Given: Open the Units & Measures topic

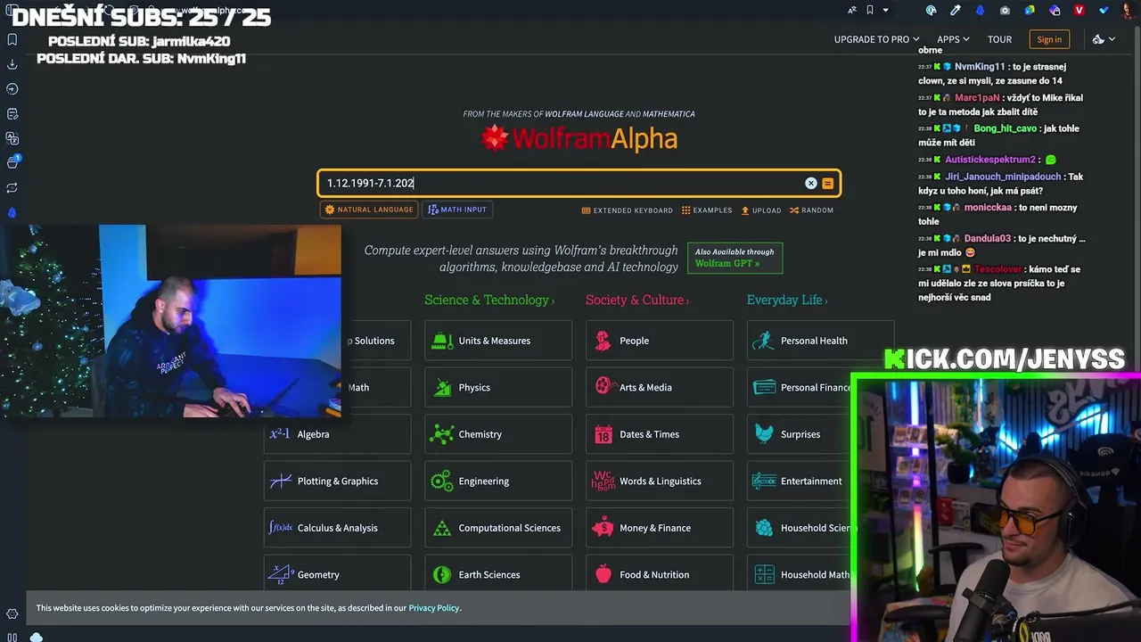Looking at the screenshot, I should click(x=498, y=341).
